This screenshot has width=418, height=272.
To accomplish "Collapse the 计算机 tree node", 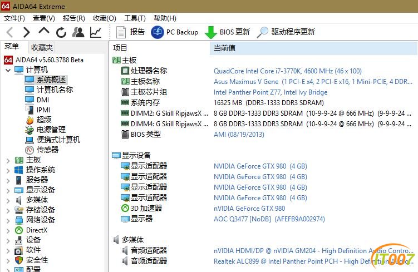I will [8, 70].
